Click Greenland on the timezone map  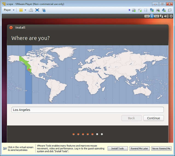click(64, 53)
